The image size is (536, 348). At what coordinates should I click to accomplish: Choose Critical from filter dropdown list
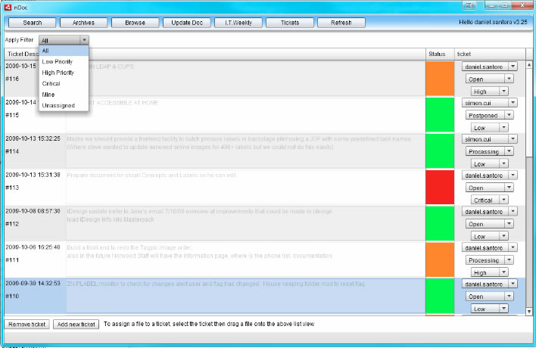(51, 83)
